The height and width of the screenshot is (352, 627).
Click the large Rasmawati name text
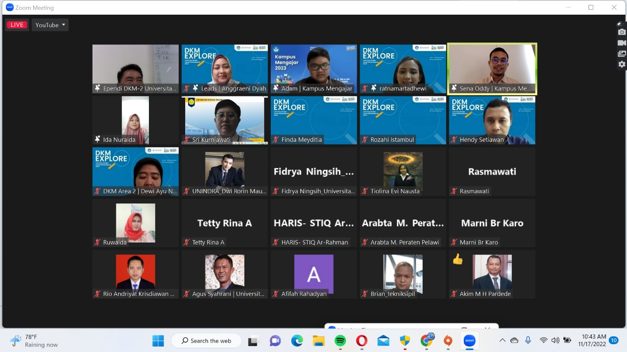click(492, 172)
